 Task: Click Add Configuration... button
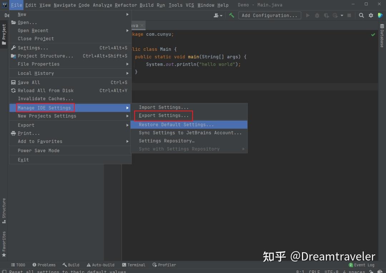coord(269,15)
